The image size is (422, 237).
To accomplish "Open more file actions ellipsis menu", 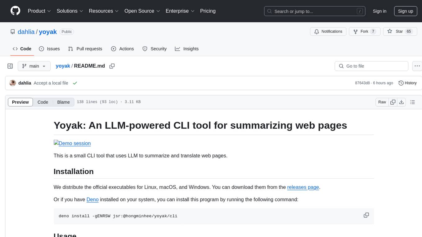I will tap(417, 66).
